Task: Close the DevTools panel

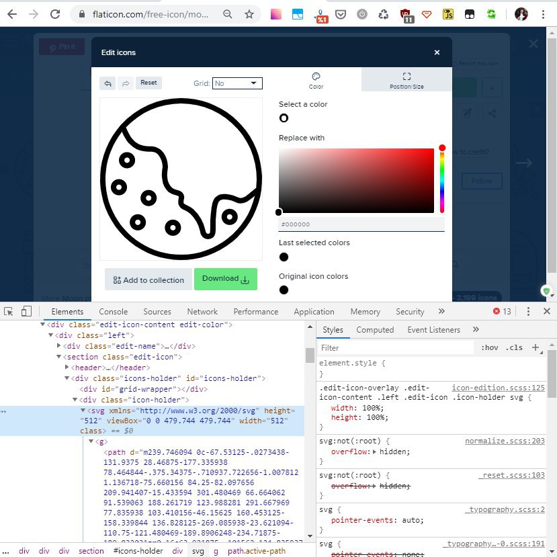Action: (547, 312)
